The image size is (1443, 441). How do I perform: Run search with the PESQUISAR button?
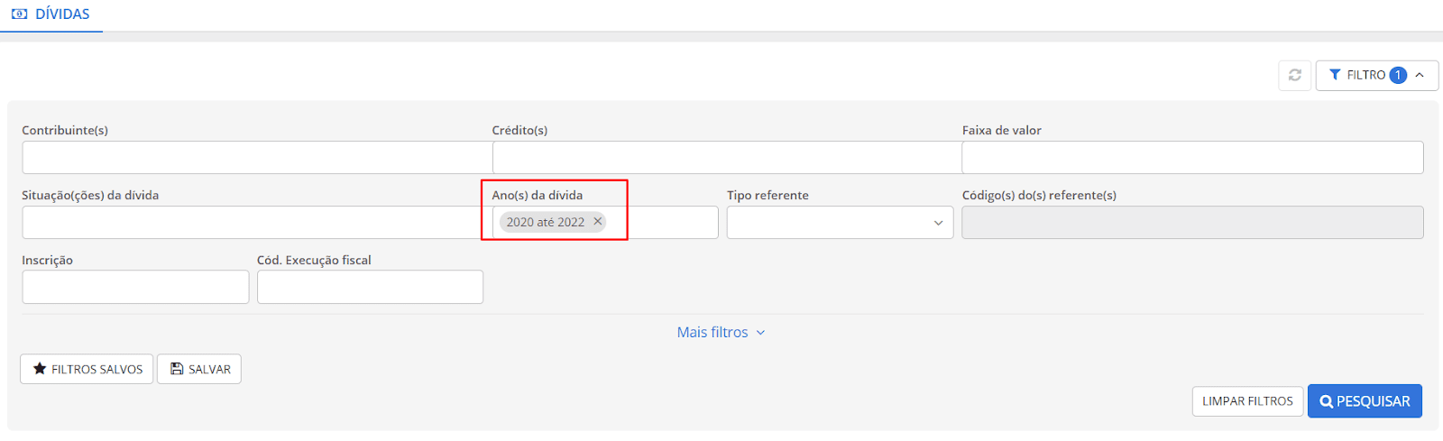point(1365,401)
